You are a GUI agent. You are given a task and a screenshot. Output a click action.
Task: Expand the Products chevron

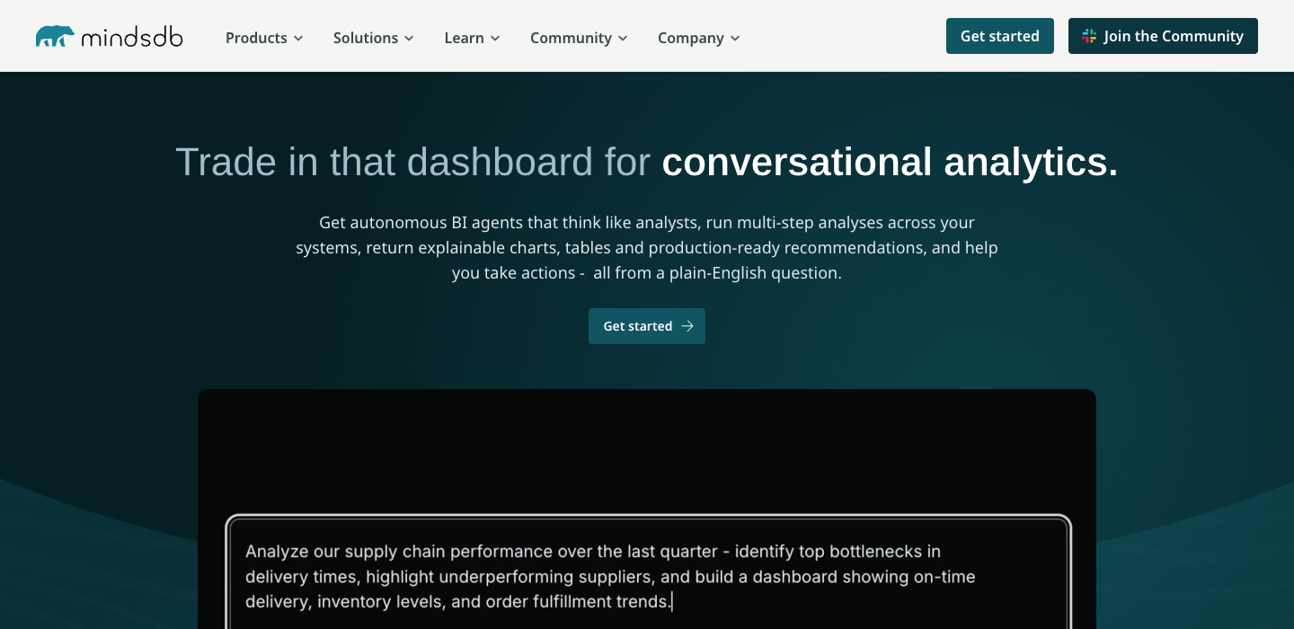(x=298, y=39)
